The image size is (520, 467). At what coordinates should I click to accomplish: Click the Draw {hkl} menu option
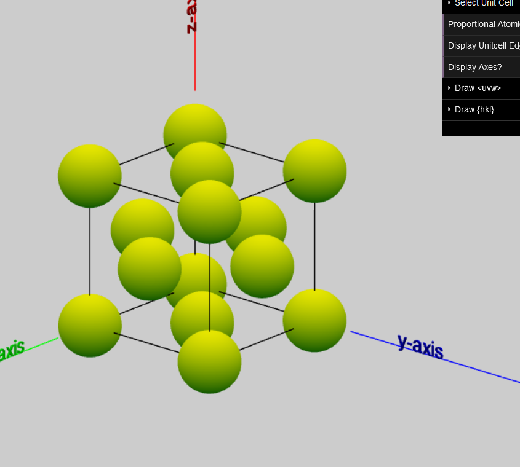click(x=474, y=109)
